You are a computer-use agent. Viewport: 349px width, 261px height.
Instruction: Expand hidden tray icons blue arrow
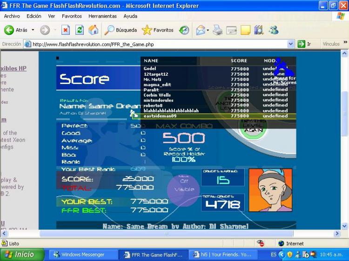pos(282,254)
